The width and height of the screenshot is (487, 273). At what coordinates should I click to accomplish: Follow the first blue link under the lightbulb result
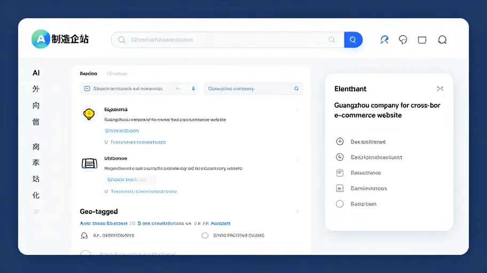tap(122, 131)
